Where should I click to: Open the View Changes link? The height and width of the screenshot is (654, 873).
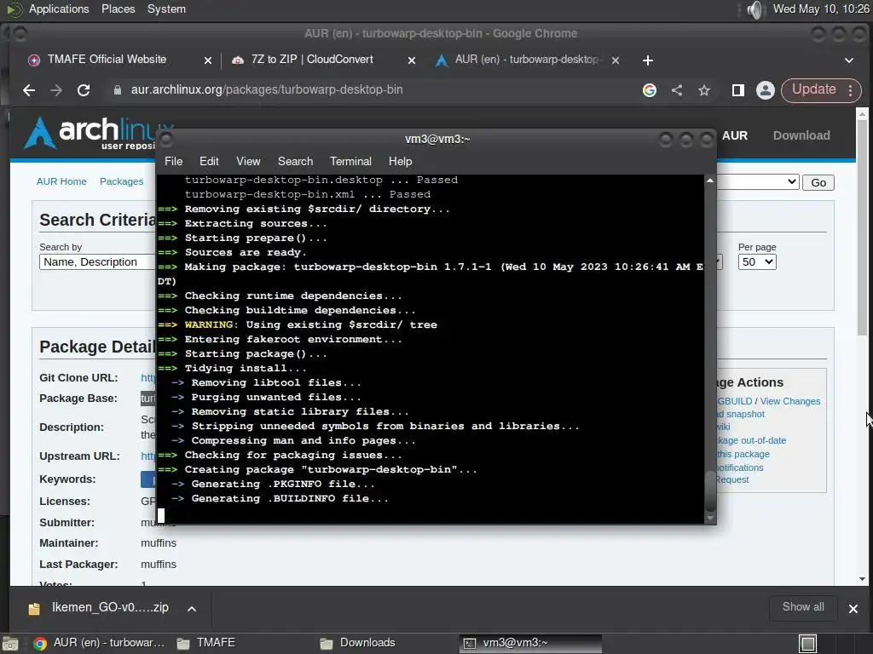pyautogui.click(x=790, y=402)
